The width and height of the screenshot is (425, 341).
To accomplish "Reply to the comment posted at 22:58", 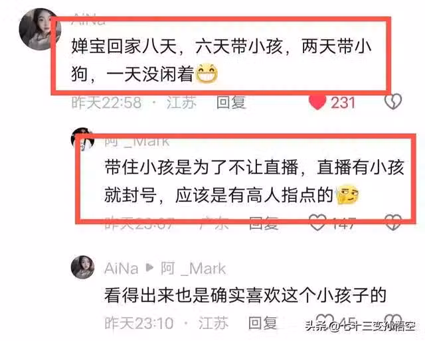I will point(231,103).
